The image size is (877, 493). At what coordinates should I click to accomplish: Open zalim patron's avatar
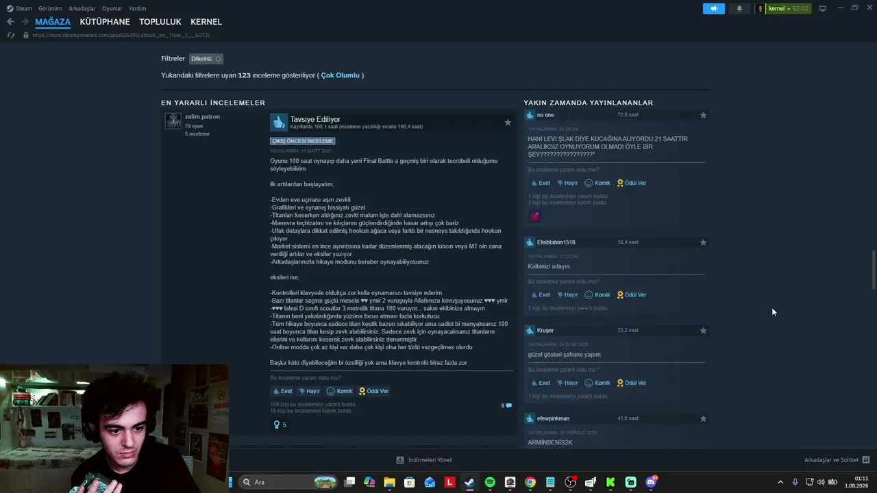pos(173,121)
